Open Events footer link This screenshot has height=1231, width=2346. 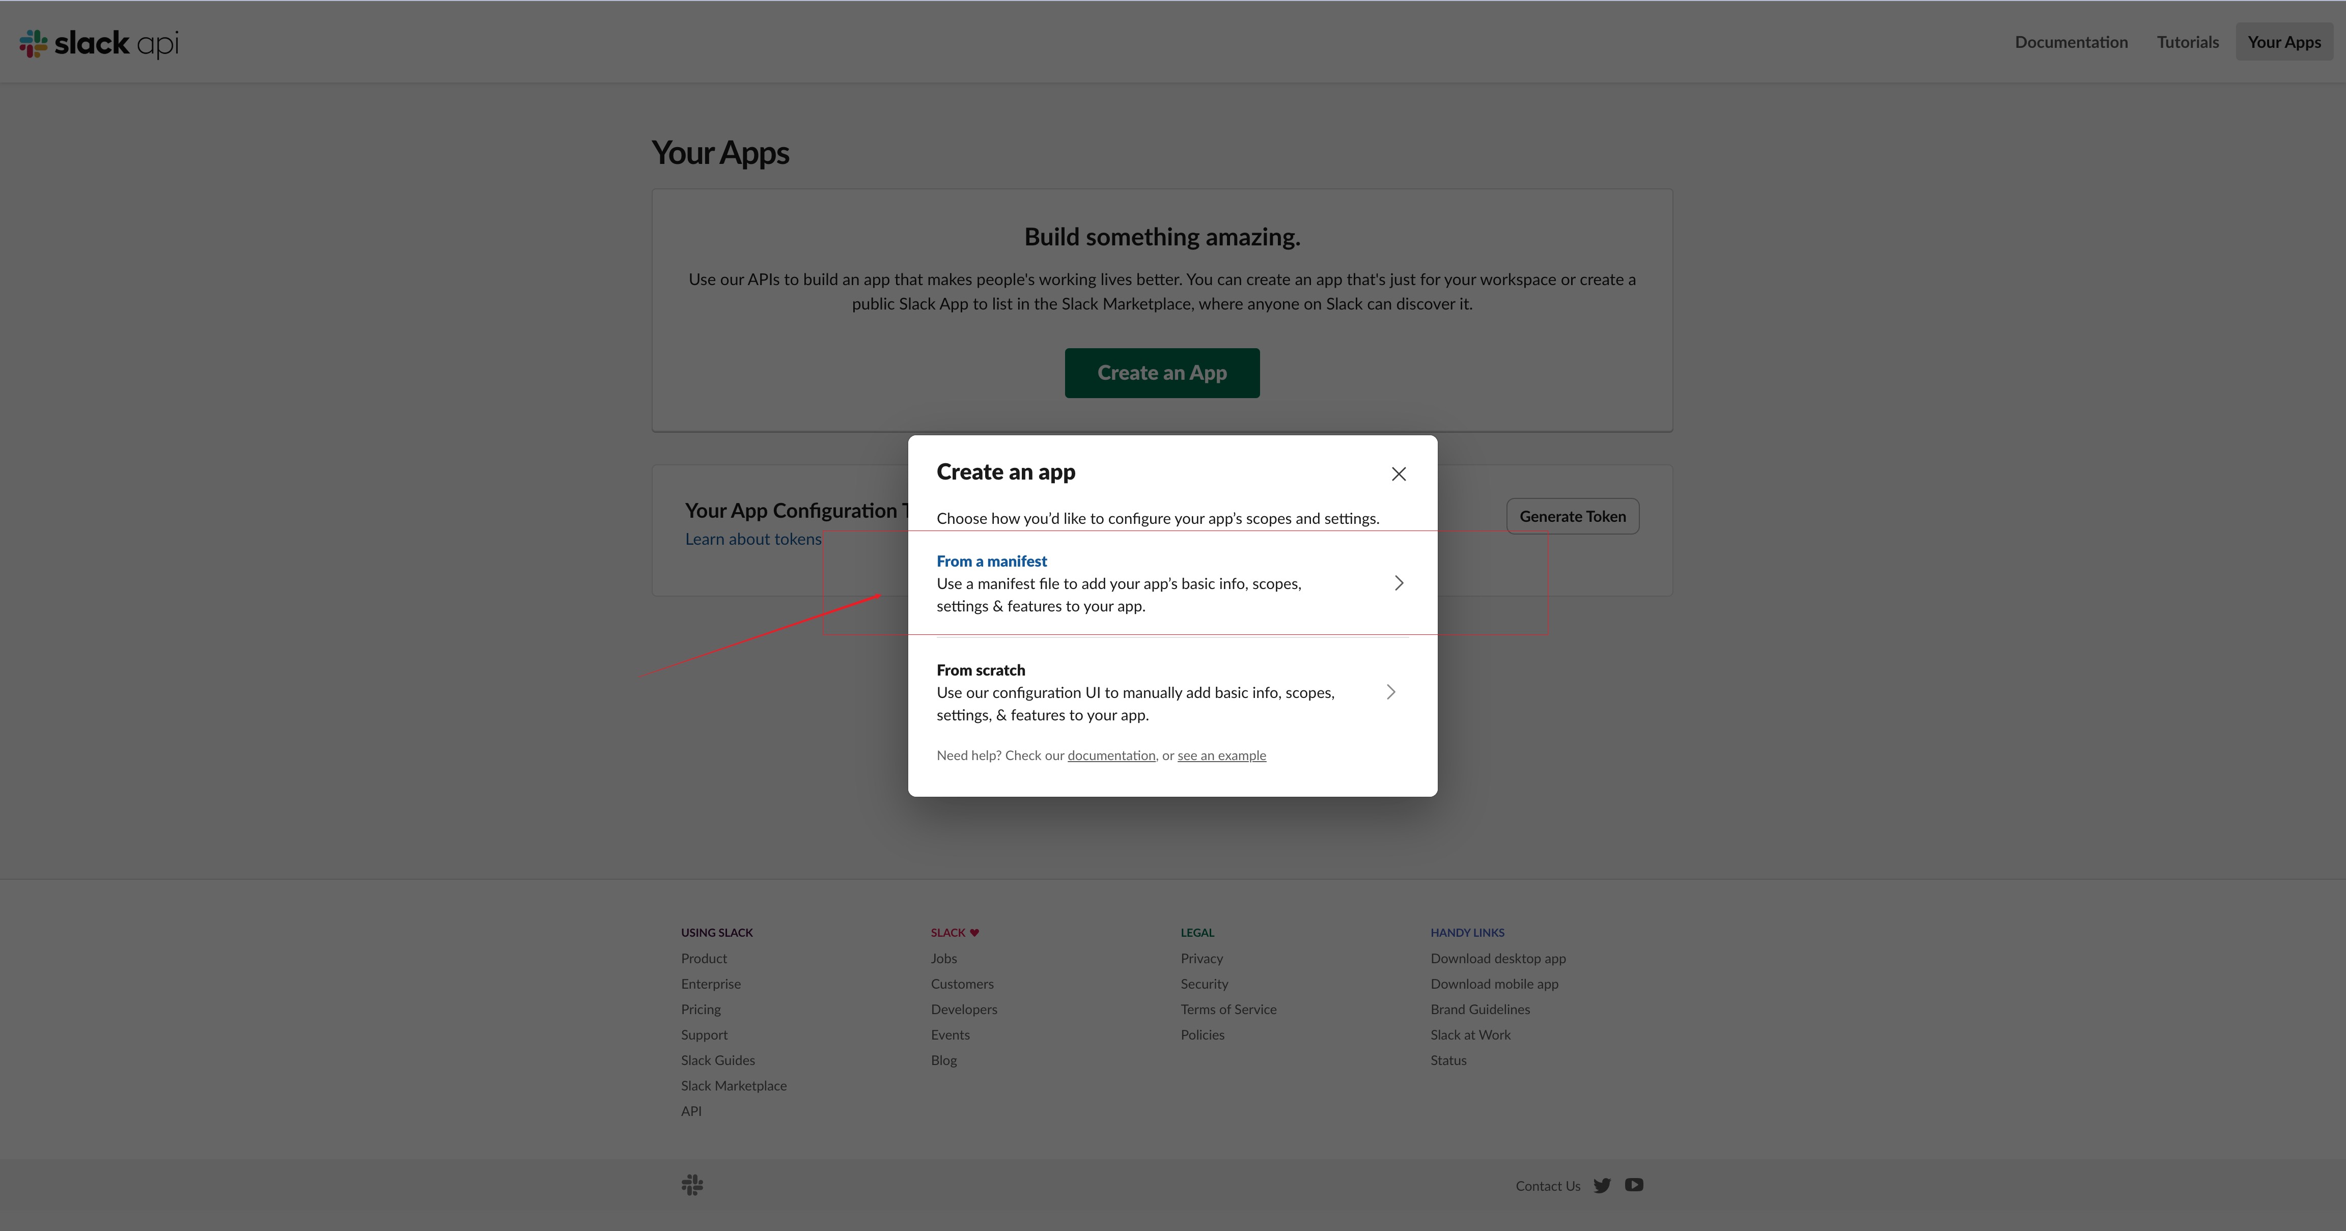point(950,1035)
